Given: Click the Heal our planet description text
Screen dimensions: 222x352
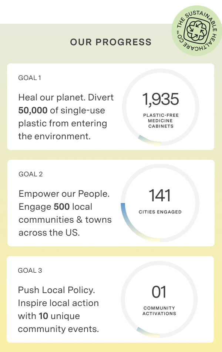Looking at the screenshot, I should click(66, 117).
